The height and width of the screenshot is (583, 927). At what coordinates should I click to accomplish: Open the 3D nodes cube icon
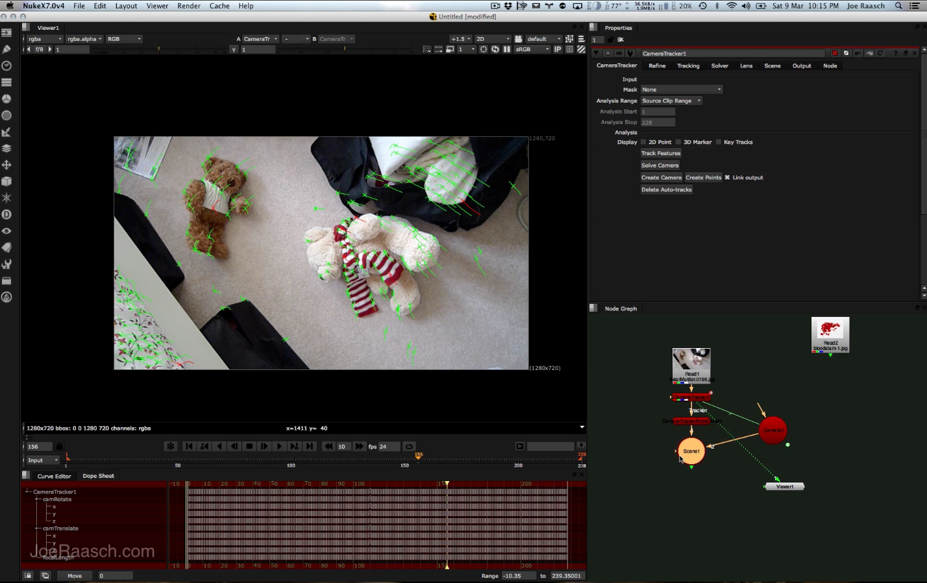(6, 181)
